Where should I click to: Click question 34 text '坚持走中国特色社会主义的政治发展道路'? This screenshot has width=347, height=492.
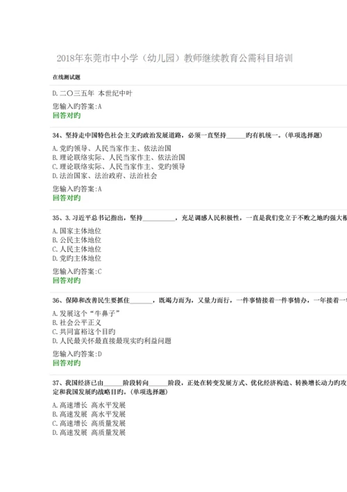(x=125, y=135)
